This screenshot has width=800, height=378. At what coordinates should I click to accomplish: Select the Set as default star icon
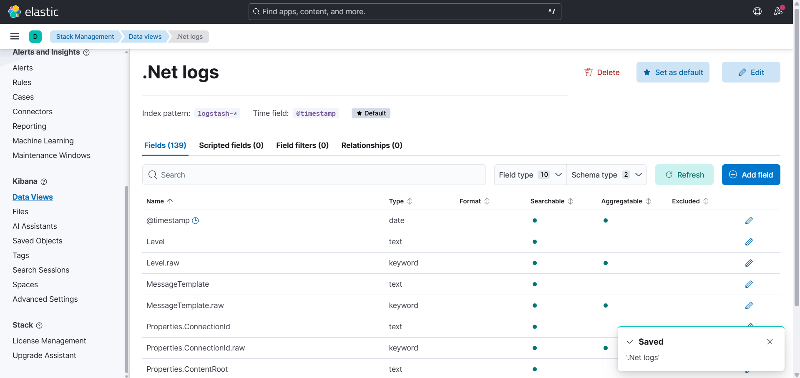(647, 72)
